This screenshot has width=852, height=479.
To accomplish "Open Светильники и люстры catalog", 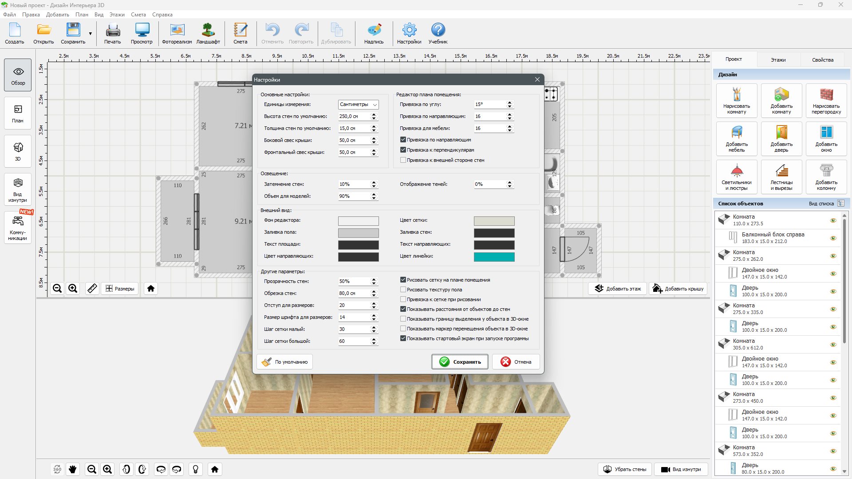I will [736, 177].
